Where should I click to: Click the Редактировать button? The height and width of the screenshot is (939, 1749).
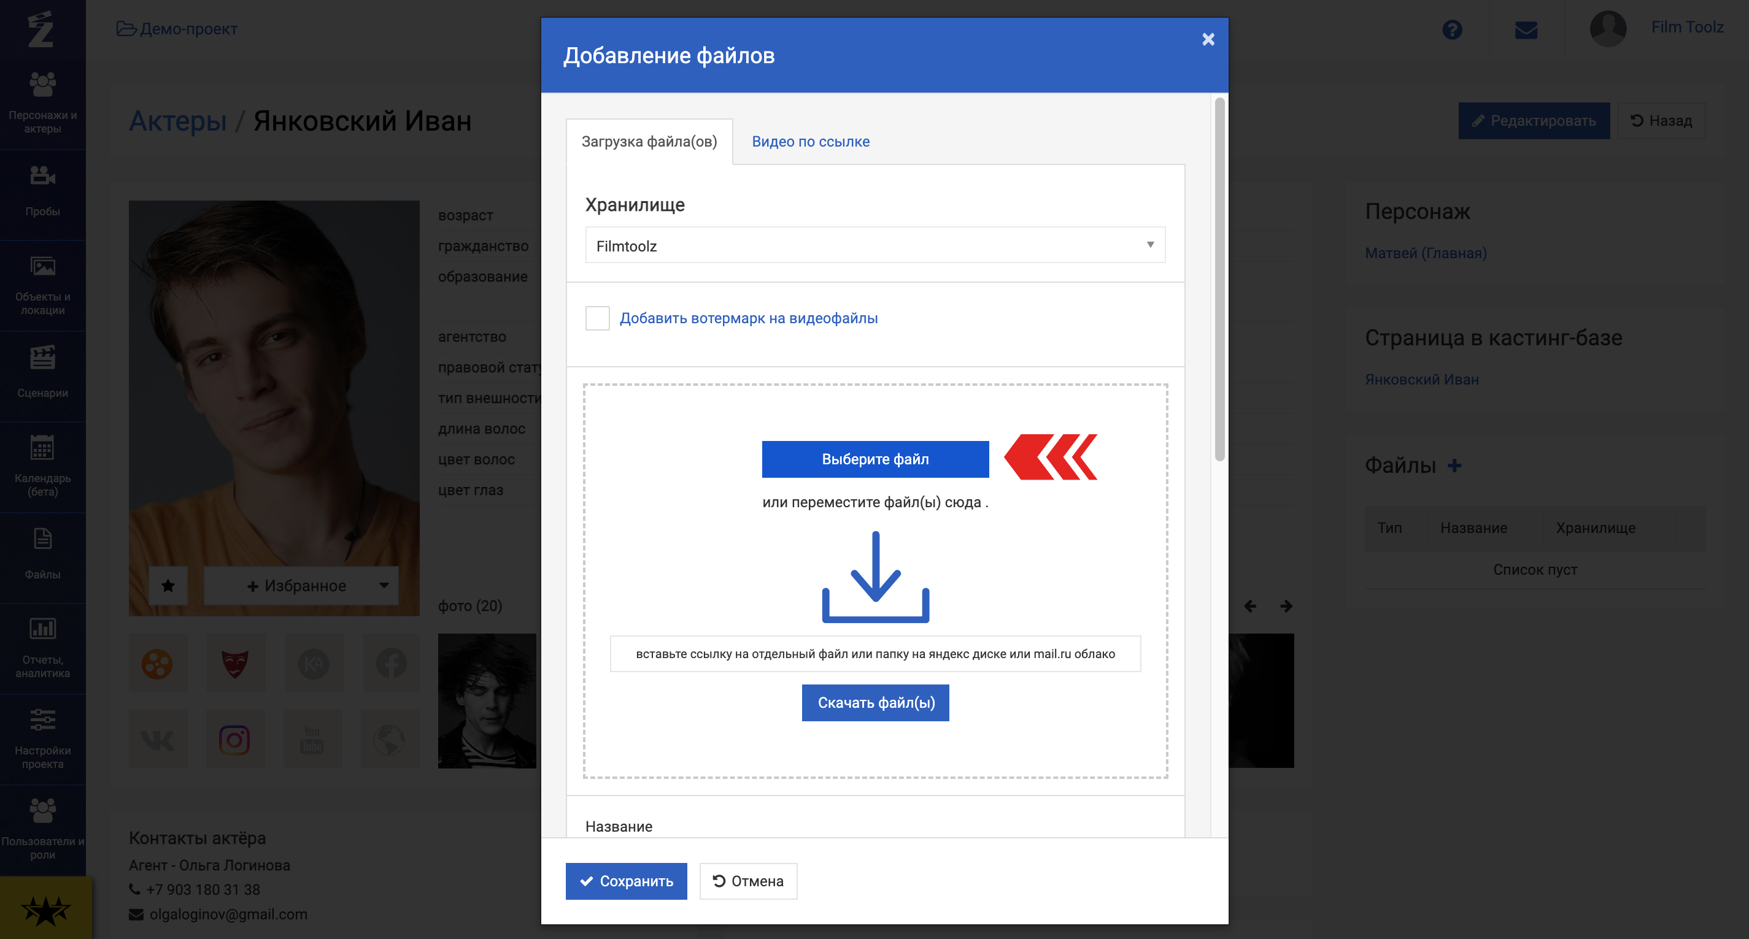[x=1534, y=121]
